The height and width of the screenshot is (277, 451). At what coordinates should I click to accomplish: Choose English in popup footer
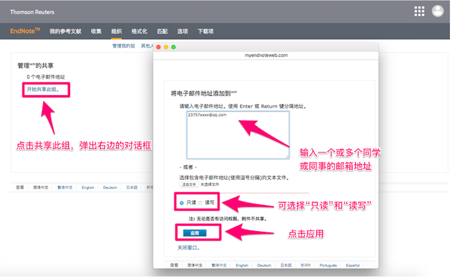(242, 265)
